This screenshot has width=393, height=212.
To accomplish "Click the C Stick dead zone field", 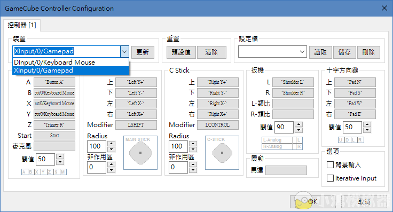I will pos(178,167).
